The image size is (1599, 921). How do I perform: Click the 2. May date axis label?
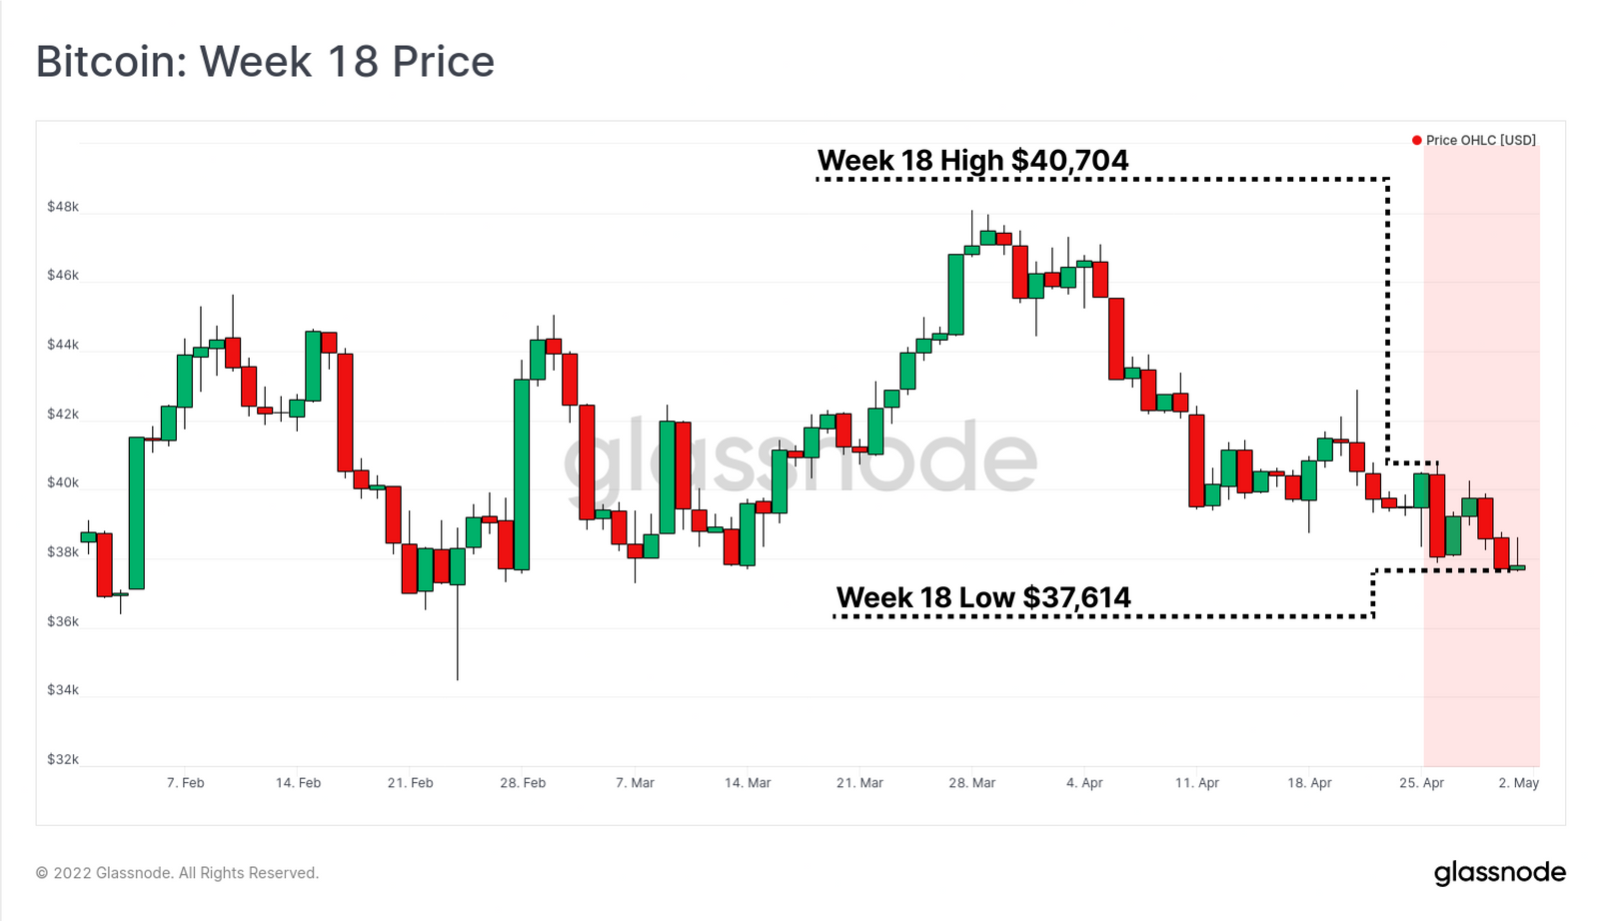[x=1519, y=783]
